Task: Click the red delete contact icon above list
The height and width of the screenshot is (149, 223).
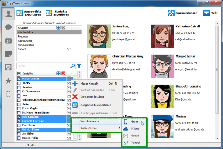Action: (x=63, y=74)
